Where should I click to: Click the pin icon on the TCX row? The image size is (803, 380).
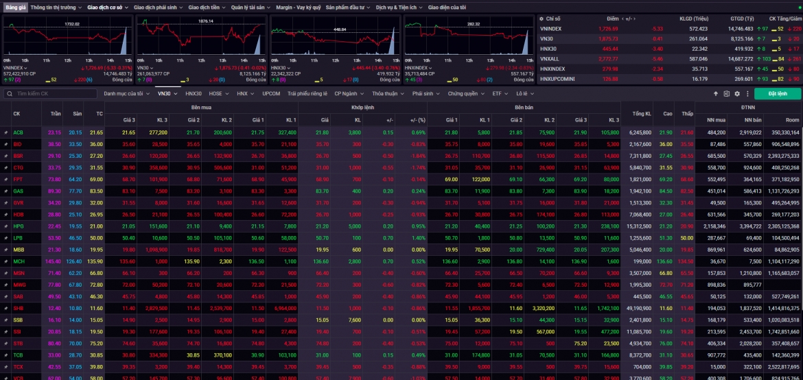6,367
